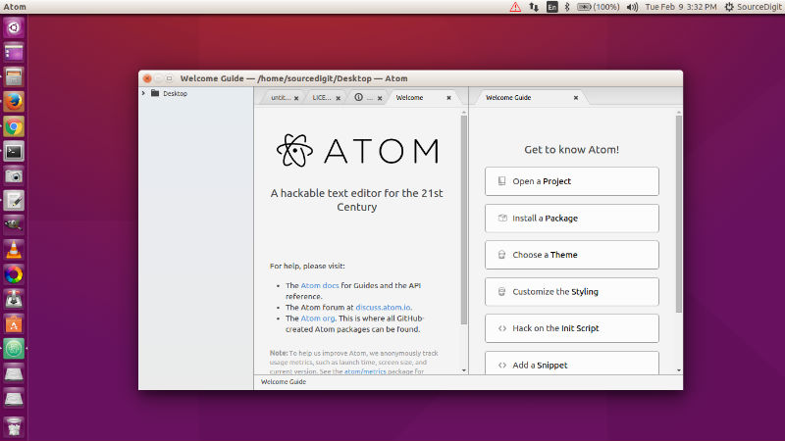Click the red warning indicator in top panel
The image size is (785, 441).
coord(515,7)
